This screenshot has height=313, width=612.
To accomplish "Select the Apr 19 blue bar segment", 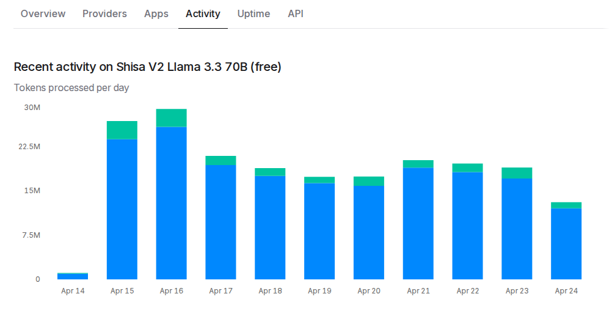I will coord(319,231).
